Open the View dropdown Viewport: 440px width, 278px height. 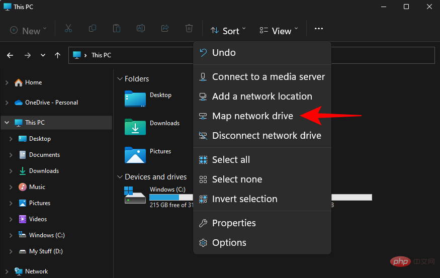click(279, 30)
